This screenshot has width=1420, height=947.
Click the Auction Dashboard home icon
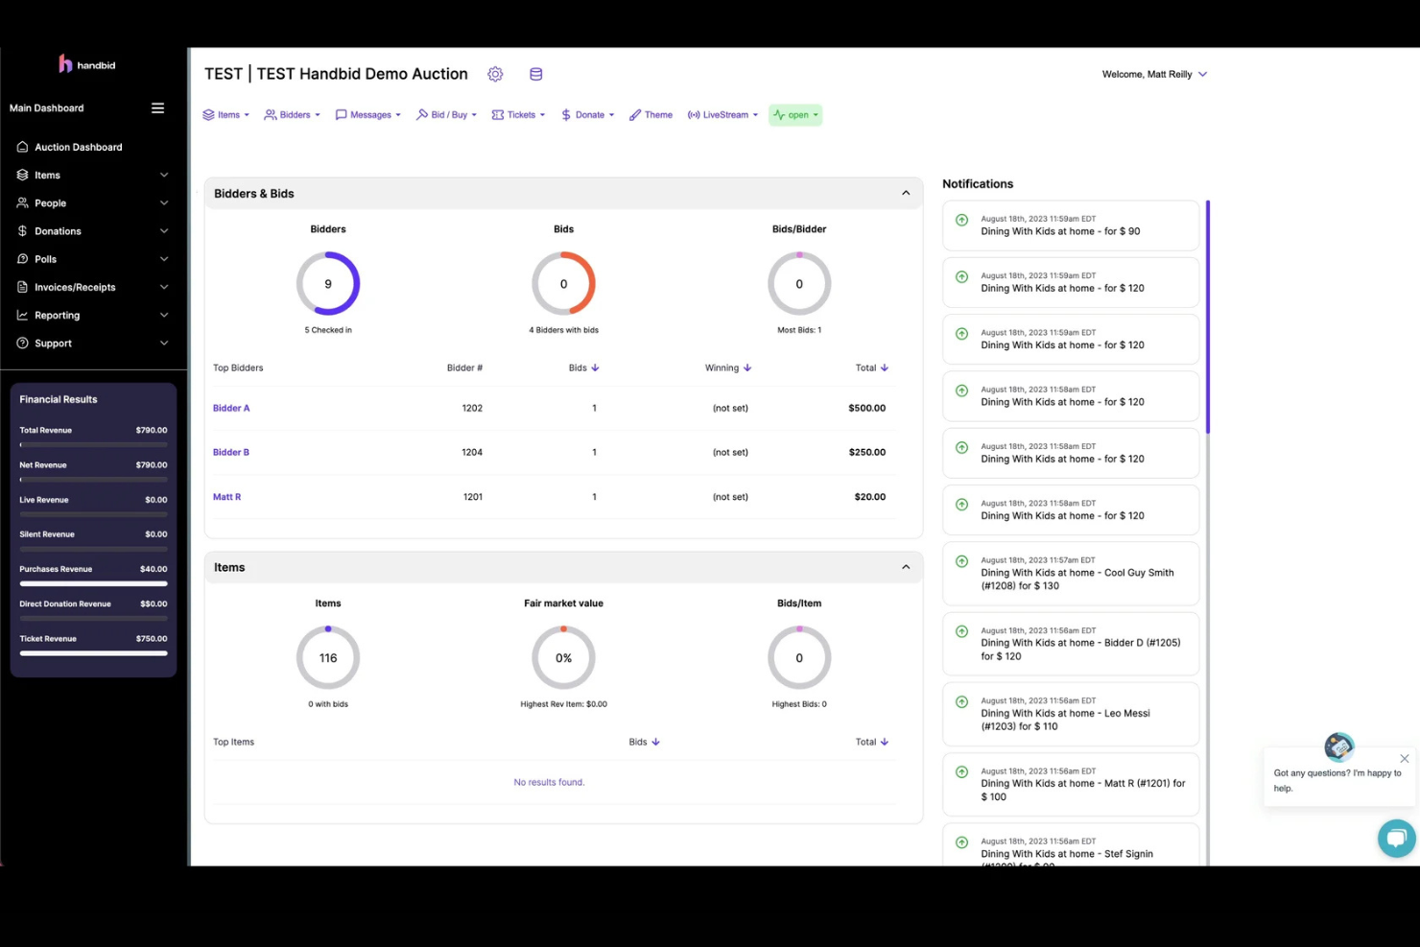(x=21, y=146)
